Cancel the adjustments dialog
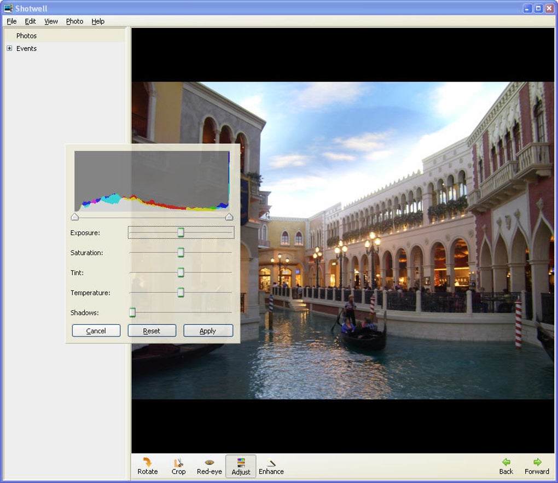The width and height of the screenshot is (558, 483). (96, 331)
